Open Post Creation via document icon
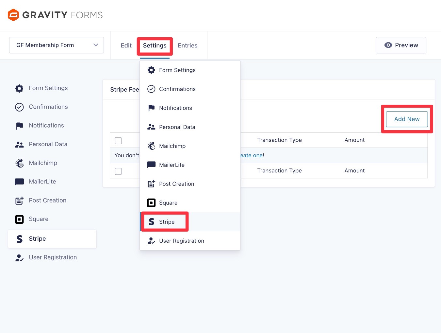The image size is (441, 333). click(19, 200)
